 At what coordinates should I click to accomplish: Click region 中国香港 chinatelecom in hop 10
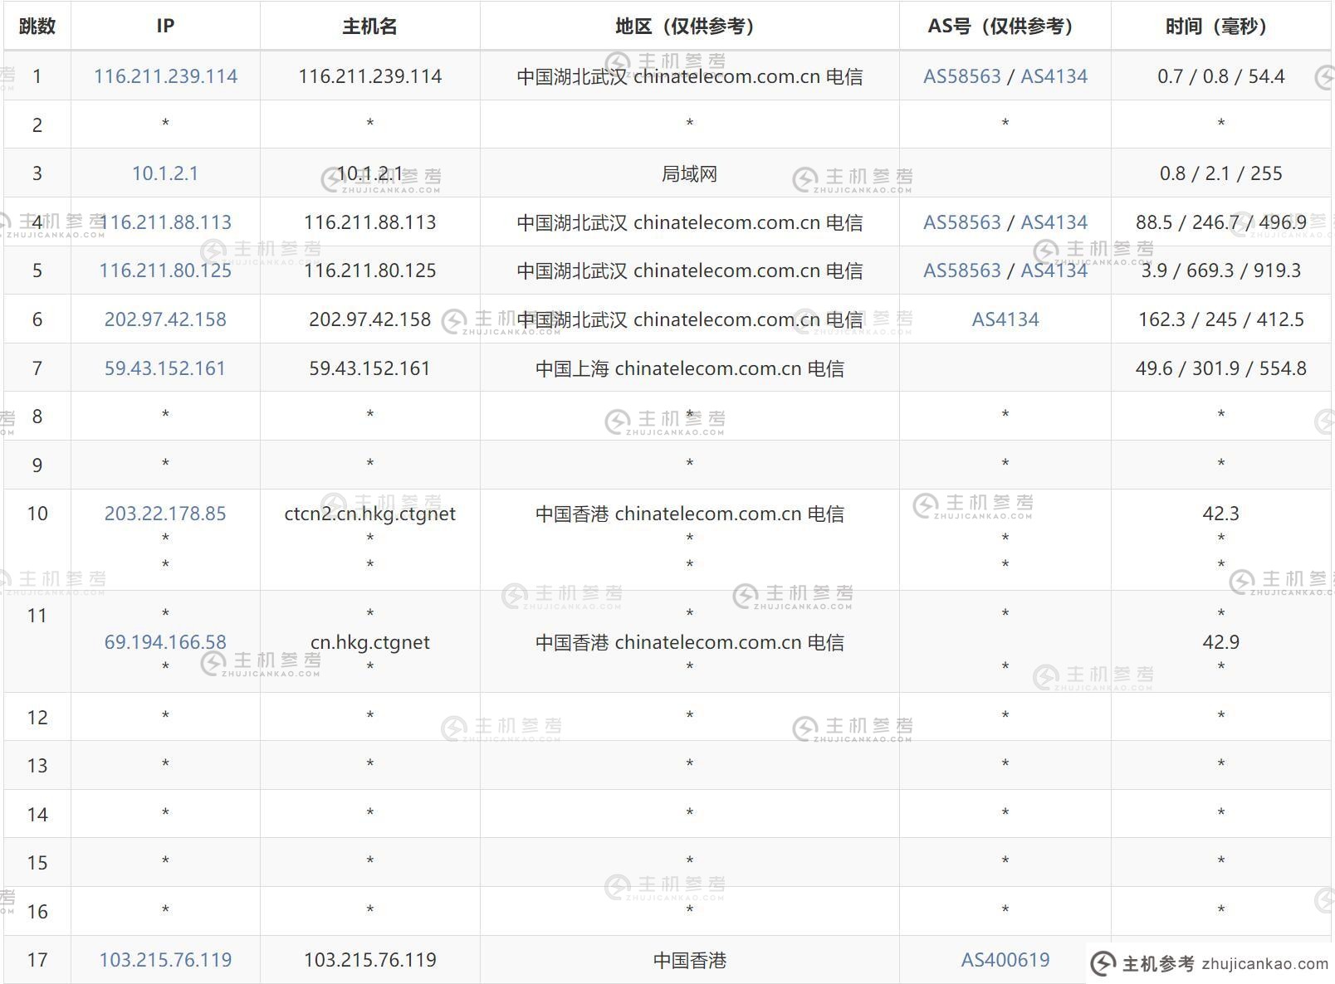tap(689, 514)
